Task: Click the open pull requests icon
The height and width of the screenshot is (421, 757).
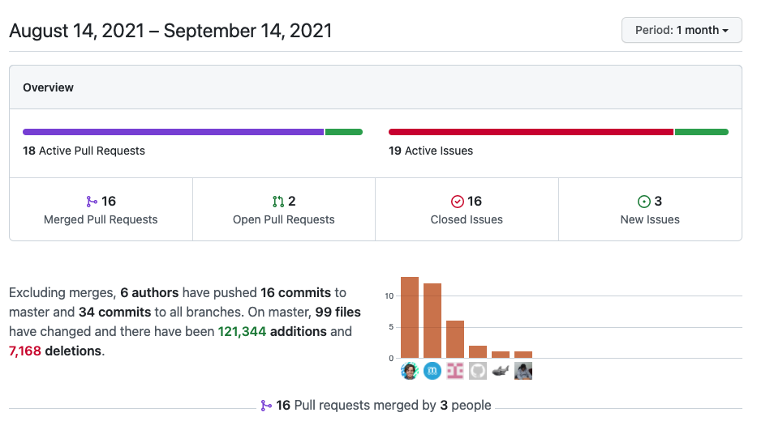Action: click(x=278, y=202)
